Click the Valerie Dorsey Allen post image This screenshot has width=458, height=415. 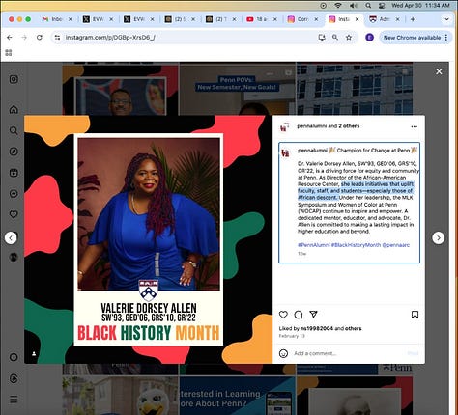click(148, 239)
